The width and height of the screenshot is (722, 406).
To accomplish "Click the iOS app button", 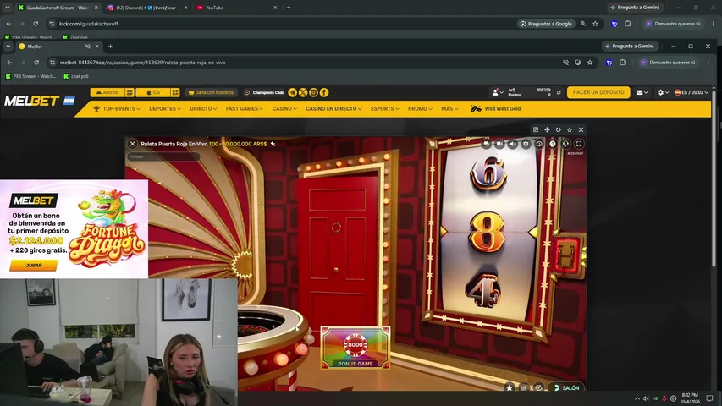I will [153, 92].
